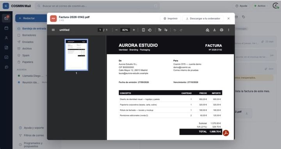The height and width of the screenshot is (149, 281).
Task: Click the mail search field
Action: pos(98,6)
